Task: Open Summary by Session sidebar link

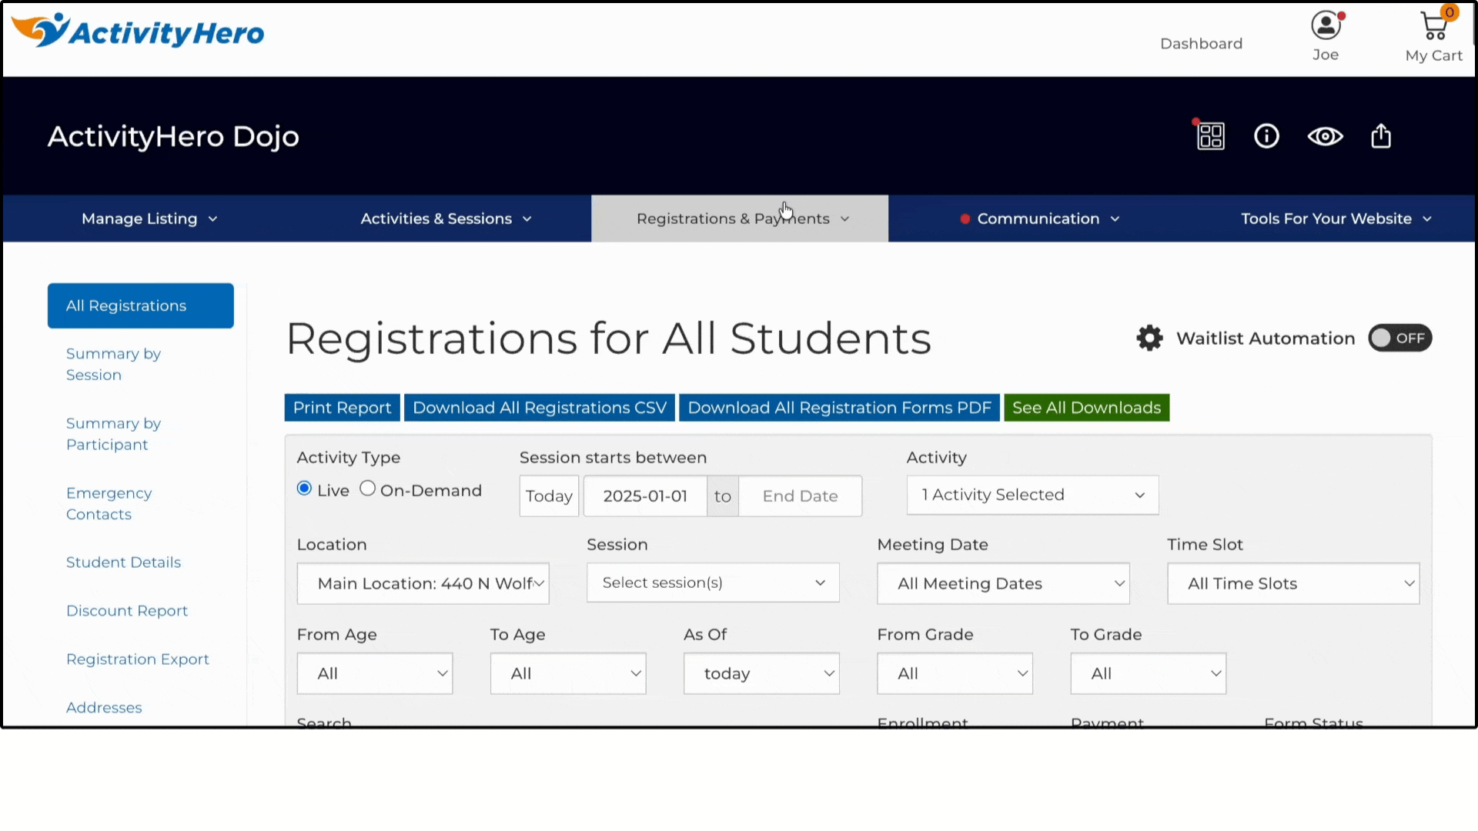Action: 113,364
